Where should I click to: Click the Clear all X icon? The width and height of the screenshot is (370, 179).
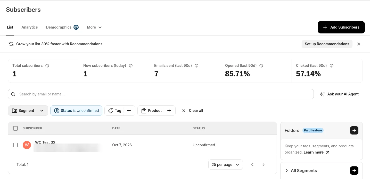coord(184,111)
